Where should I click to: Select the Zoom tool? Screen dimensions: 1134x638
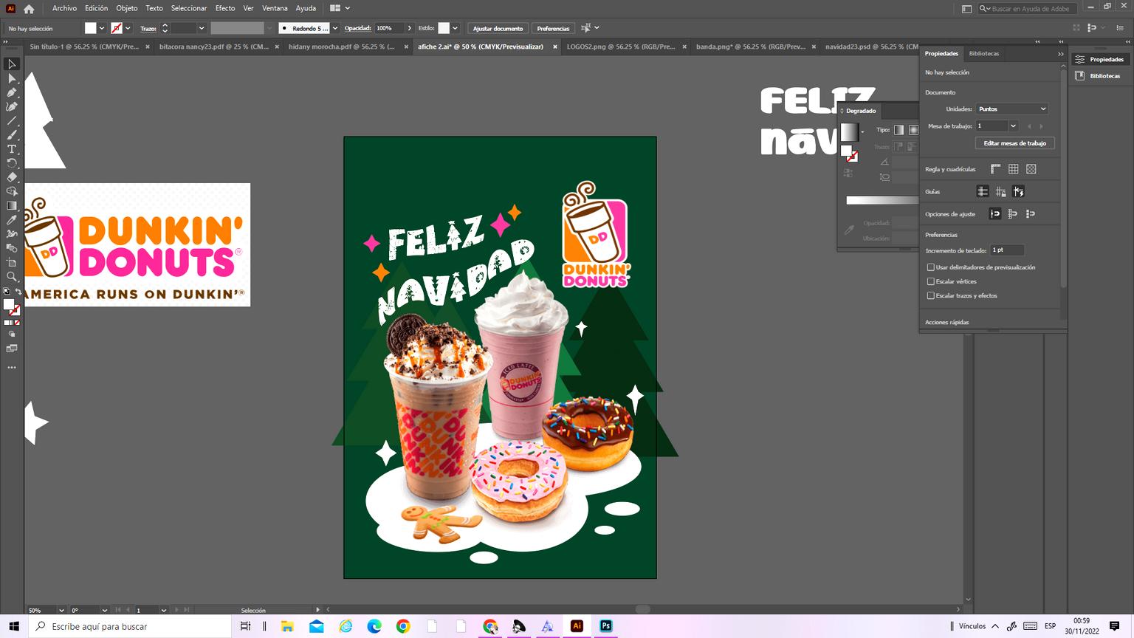(x=12, y=277)
